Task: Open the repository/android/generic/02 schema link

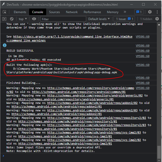Action: click(x=95, y=95)
